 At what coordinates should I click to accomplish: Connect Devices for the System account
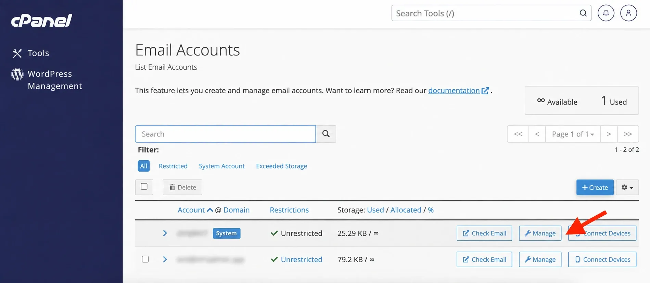click(602, 233)
